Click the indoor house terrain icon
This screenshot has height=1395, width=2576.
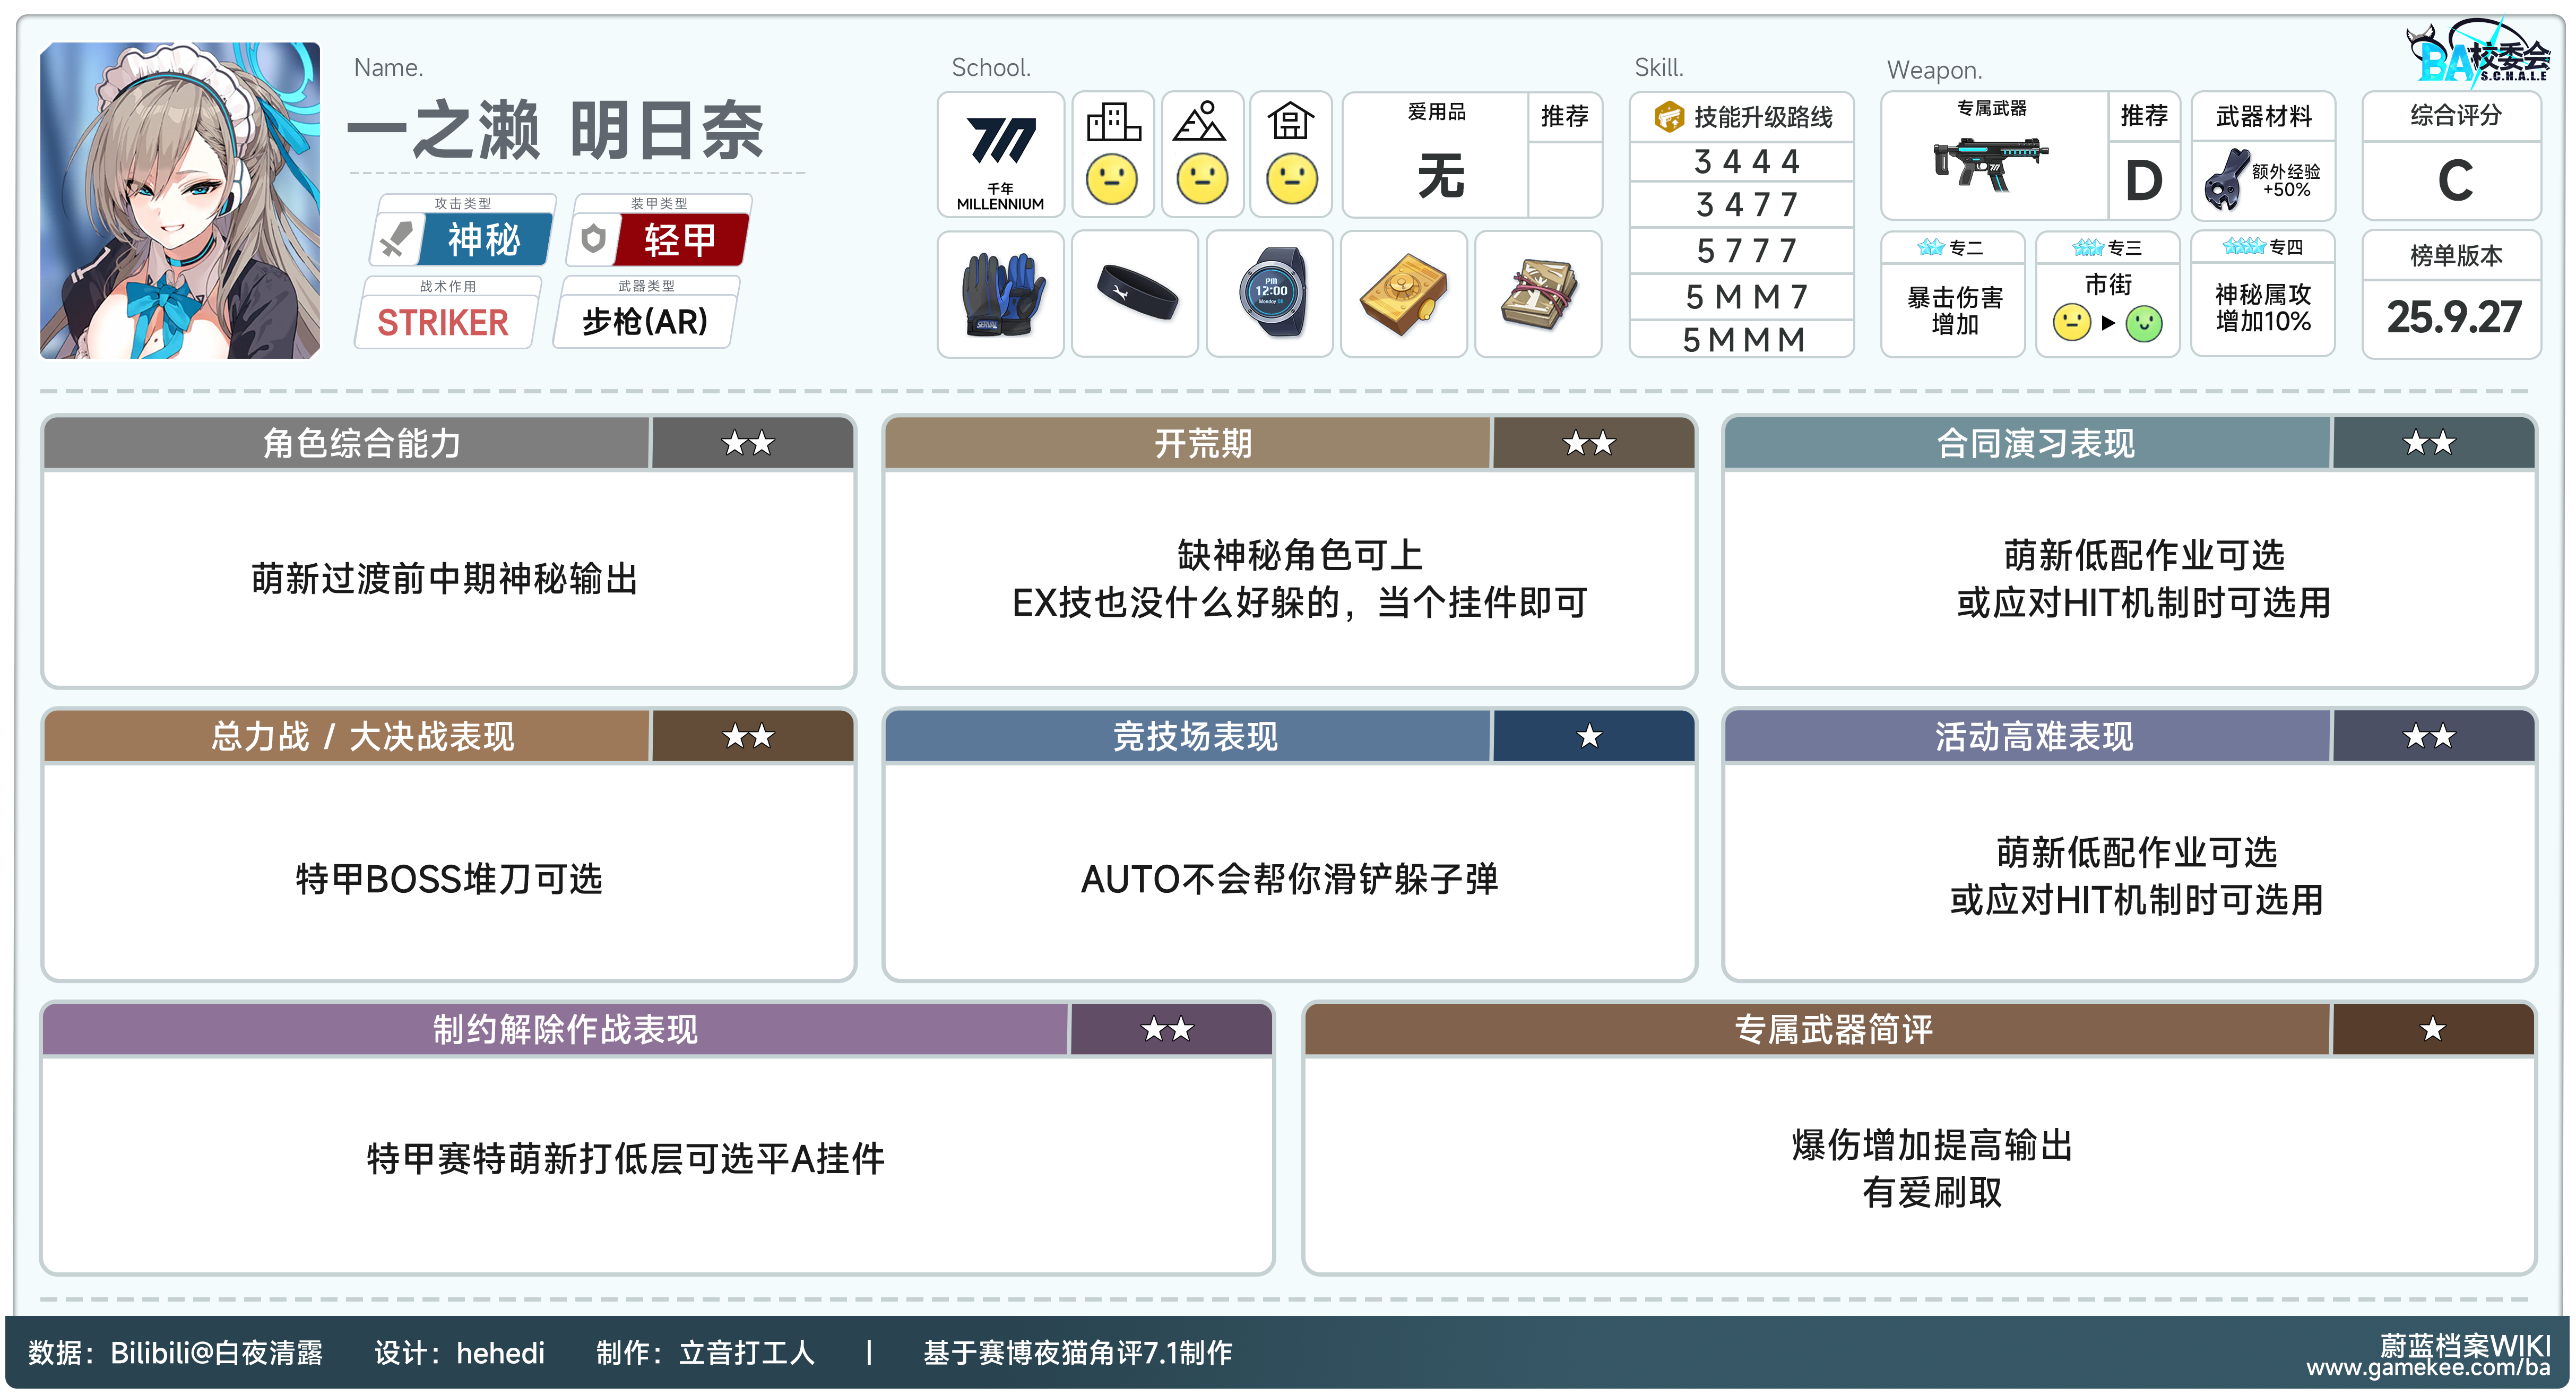1290,123
